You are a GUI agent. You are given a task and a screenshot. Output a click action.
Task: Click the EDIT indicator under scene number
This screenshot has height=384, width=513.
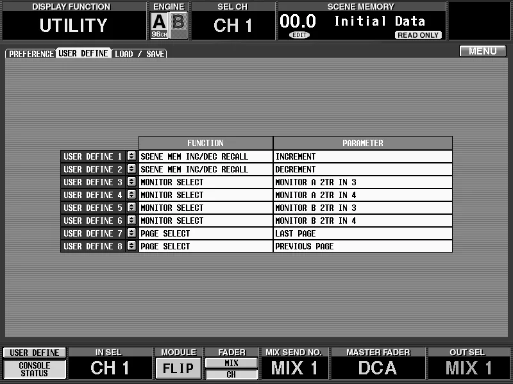(x=299, y=35)
